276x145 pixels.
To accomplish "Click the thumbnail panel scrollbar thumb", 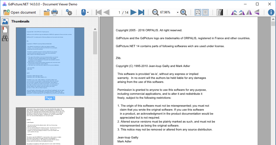I will click(x=95, y=43).
